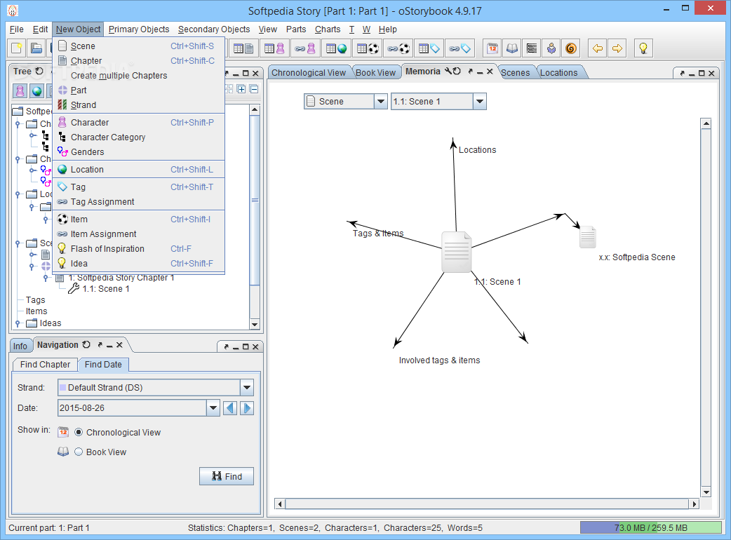Collapse the first 'Ch' tree folder
The image size is (731, 540).
coord(18,124)
